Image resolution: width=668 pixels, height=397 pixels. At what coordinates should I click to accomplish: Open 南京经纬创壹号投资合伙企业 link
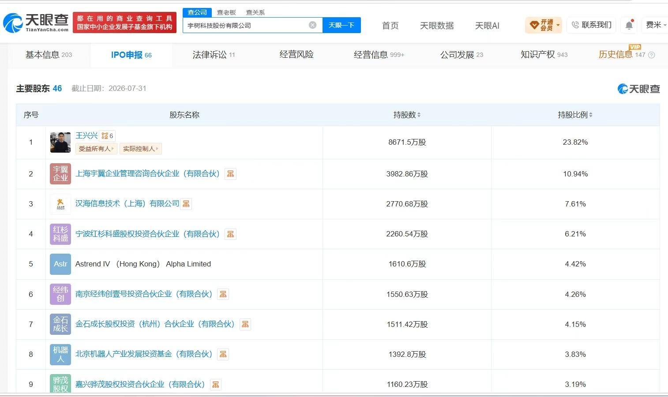pyautogui.click(x=144, y=294)
